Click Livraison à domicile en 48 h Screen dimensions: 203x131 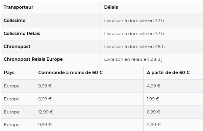134,47
